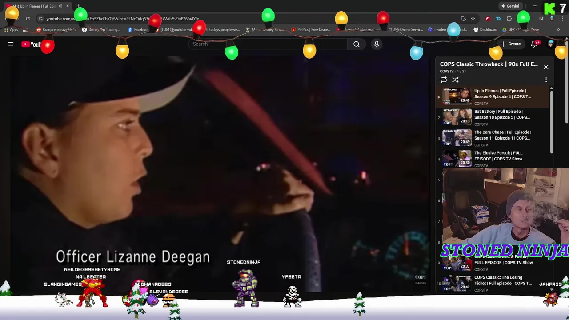This screenshot has width=569, height=320.
Task: Mute the tab via its speaker icon
Action: [x=60, y=6]
